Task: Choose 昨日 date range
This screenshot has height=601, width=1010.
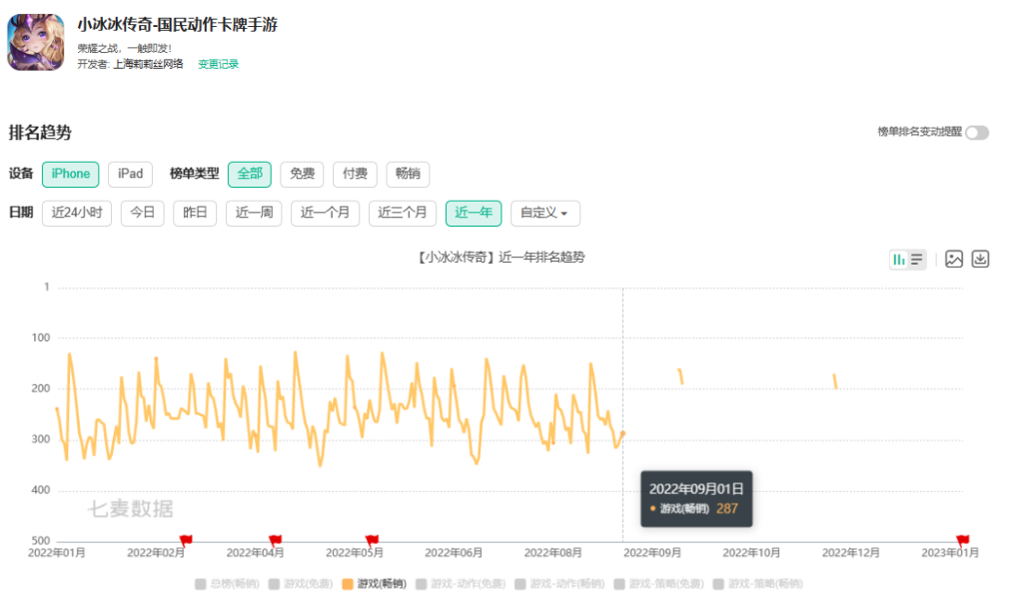Action: 195,213
